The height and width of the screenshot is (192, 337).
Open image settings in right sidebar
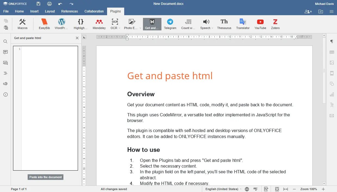(332, 63)
